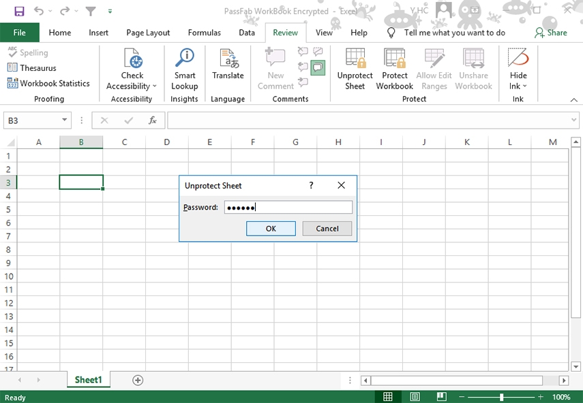
Task: Toggle the Show All Comments button
Action: 318,67
